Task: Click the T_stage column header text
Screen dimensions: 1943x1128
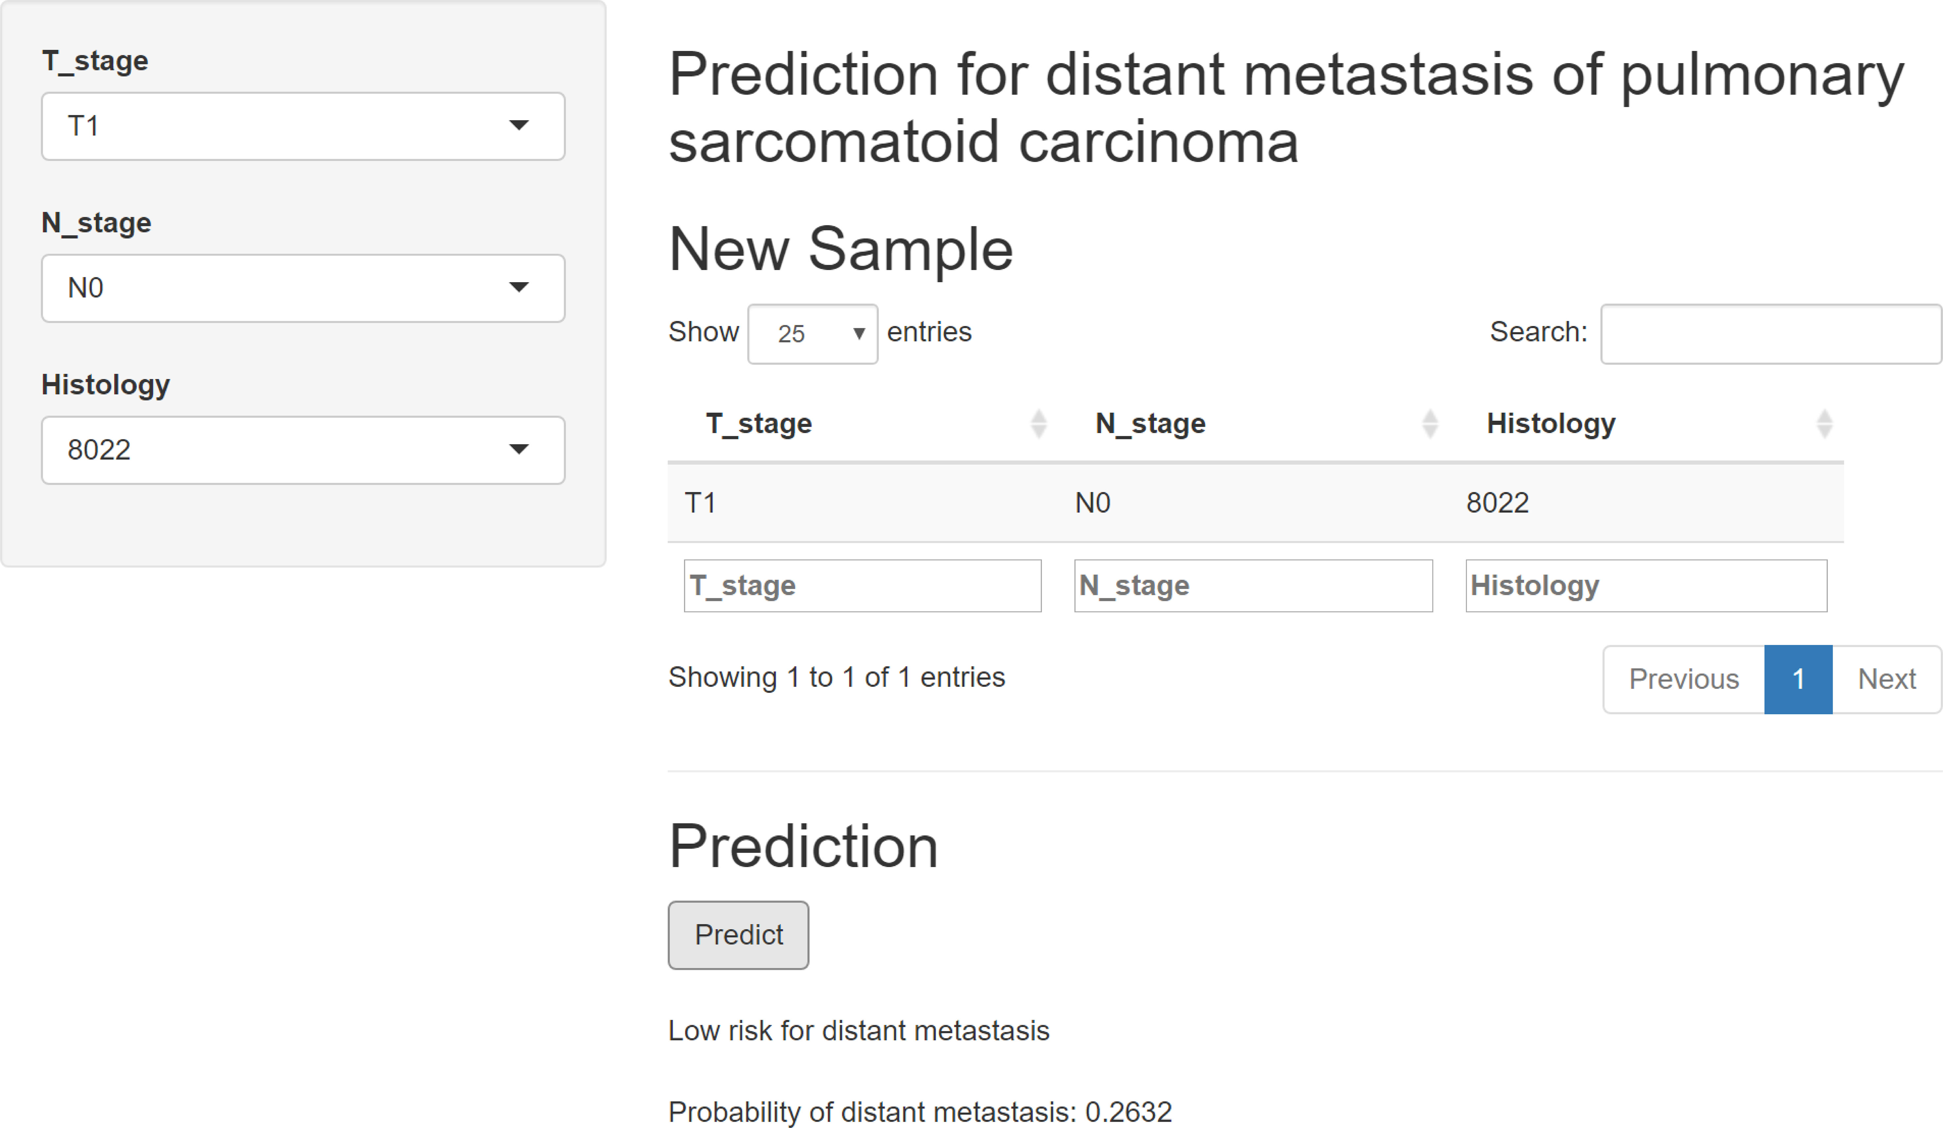Action: pyautogui.click(x=759, y=424)
